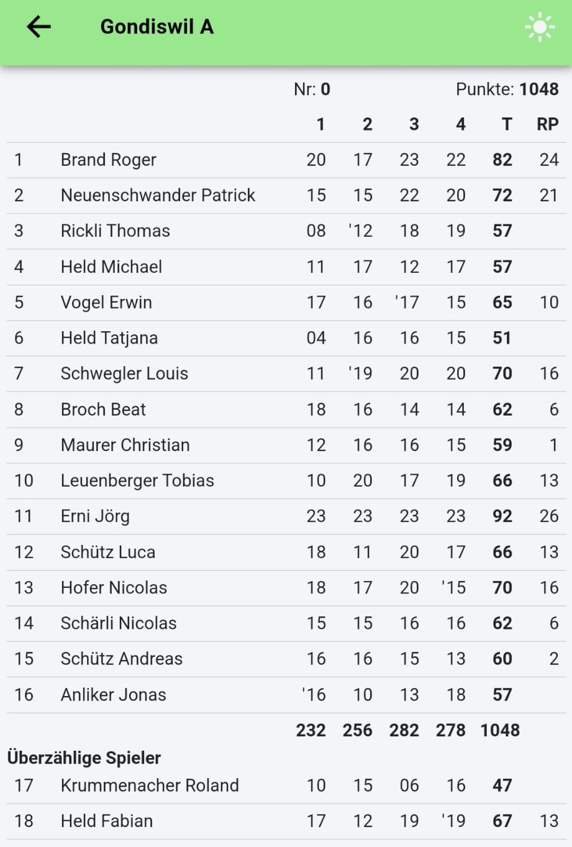
Task: Tap the Erni Jörg row
Action: click(x=95, y=516)
